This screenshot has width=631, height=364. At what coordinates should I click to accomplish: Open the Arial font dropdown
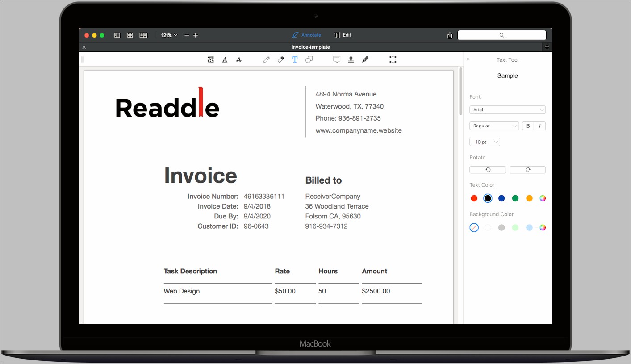coord(507,109)
